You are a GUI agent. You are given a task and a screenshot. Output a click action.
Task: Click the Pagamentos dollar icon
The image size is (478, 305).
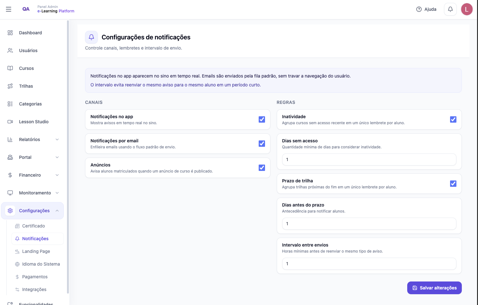coord(17,277)
